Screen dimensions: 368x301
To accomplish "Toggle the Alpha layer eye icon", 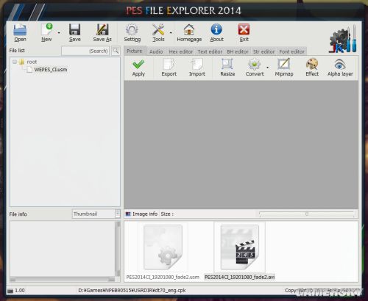I will point(340,65).
